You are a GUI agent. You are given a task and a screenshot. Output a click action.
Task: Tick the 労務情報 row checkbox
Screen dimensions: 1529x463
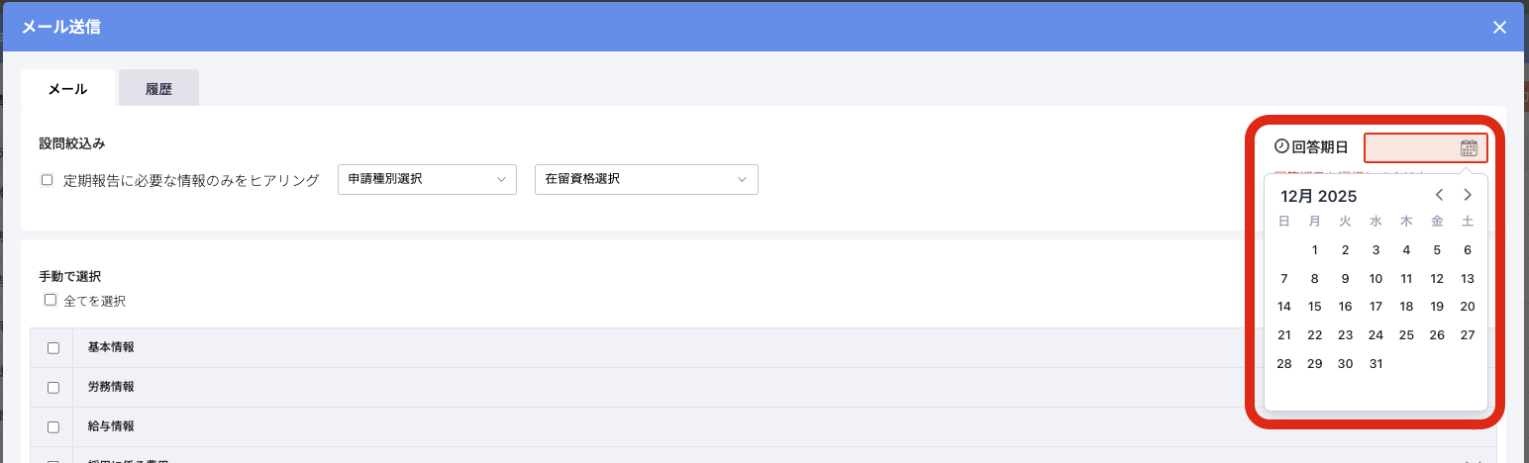(x=53, y=387)
